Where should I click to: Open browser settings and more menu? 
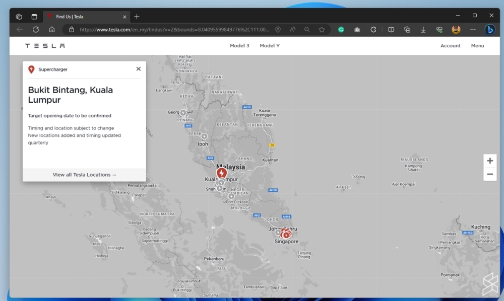coord(473,30)
